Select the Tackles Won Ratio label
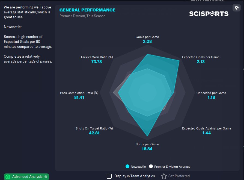The width and height of the screenshot is (244, 180). 97,57
